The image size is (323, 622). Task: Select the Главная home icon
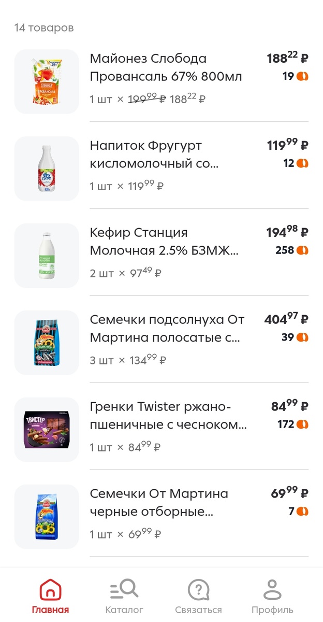[x=50, y=588]
